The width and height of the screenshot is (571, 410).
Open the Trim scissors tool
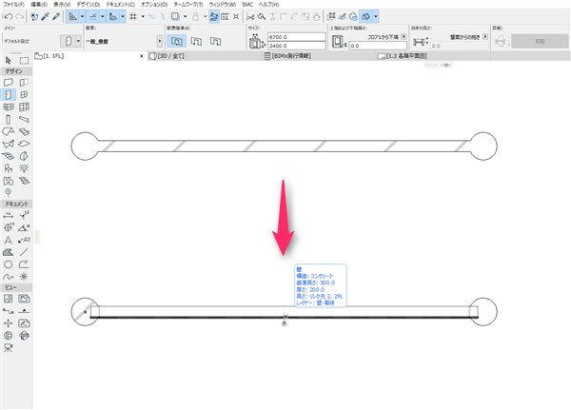click(250, 16)
